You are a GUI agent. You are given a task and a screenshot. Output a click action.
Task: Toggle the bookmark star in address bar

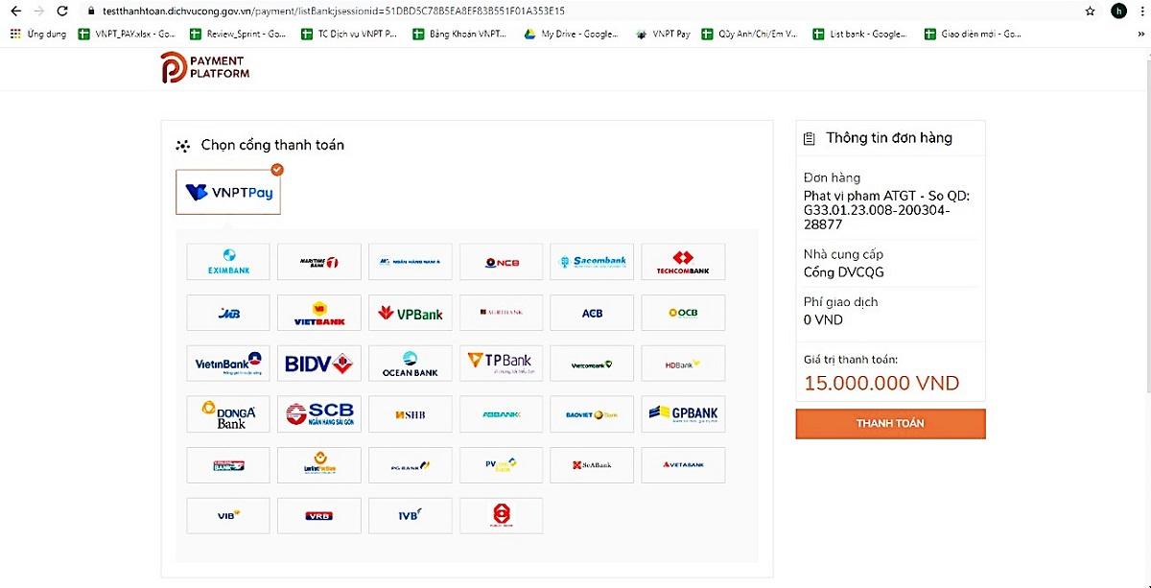(x=1090, y=12)
